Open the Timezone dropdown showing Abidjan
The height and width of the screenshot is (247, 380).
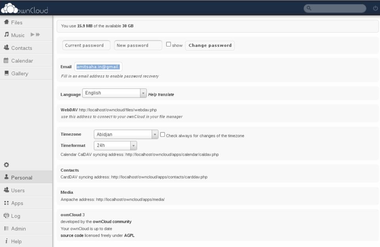tap(126, 134)
